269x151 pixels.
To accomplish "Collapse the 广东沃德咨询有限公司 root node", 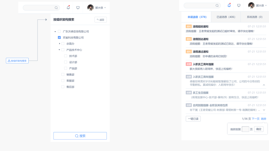I will 55,32.
